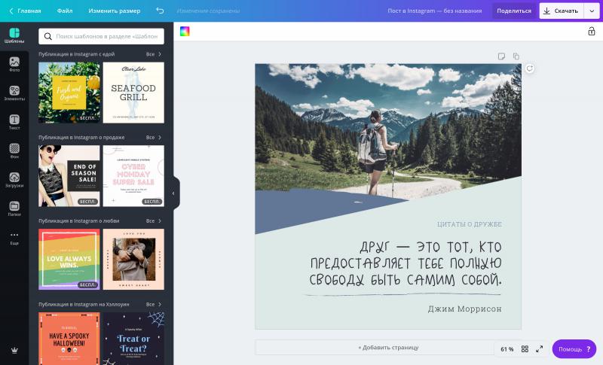The image size is (603, 365).
Task: Open the grid view icon near zoom
Action: pos(525,349)
